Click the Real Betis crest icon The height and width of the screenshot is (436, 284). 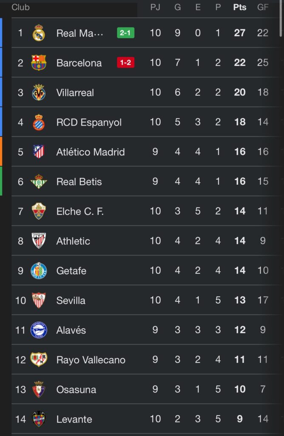coord(39,181)
